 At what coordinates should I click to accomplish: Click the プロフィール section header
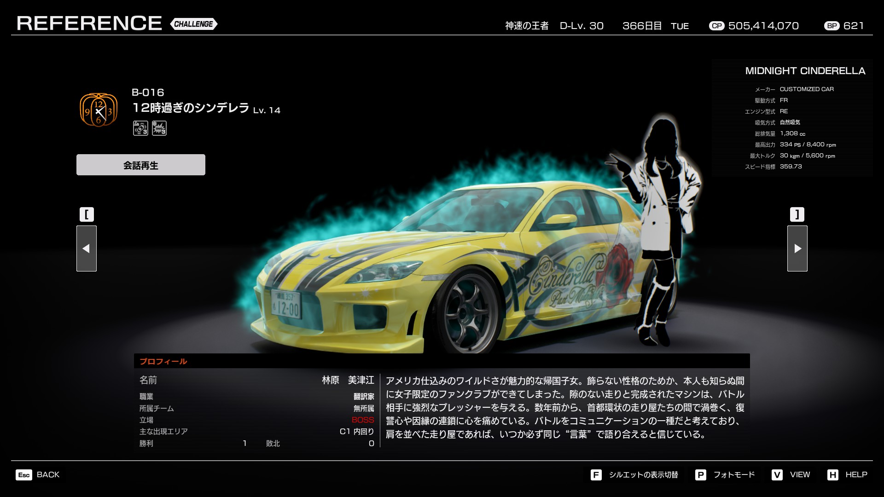163,361
